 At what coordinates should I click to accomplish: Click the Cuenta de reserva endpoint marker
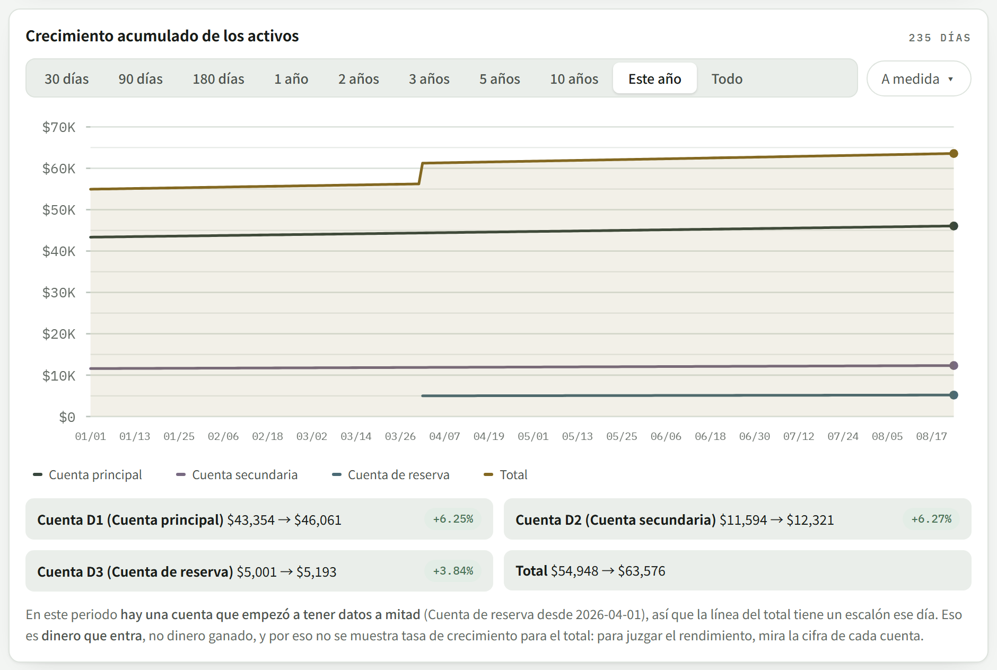coord(954,395)
